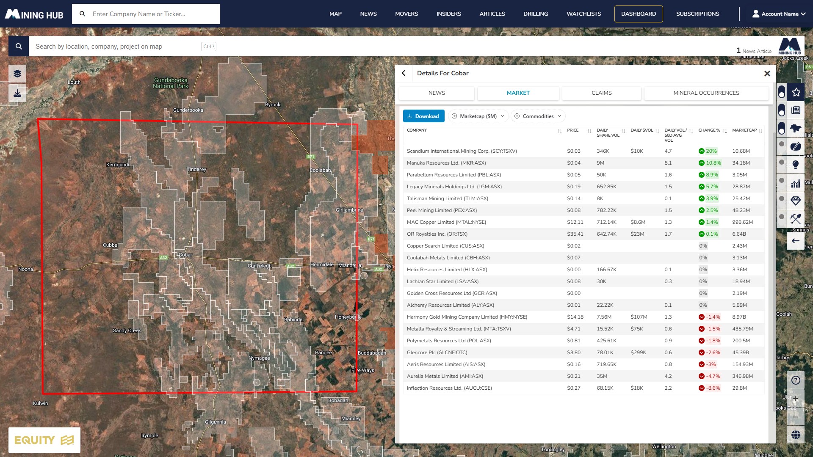Viewport: 813px width, 457px height.
Task: Select the Market tab
Action: pyautogui.click(x=518, y=93)
